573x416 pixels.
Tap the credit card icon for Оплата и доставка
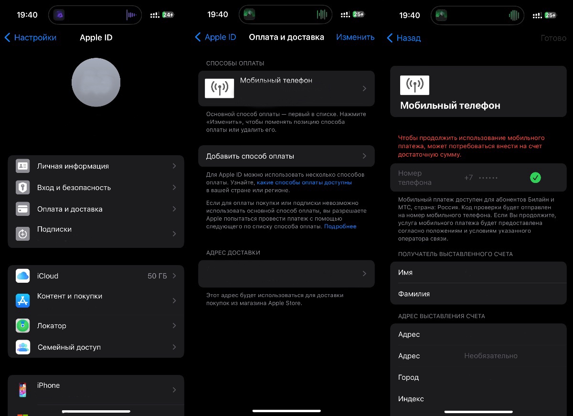pyautogui.click(x=23, y=209)
